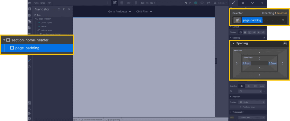Set Display to none

263,32
